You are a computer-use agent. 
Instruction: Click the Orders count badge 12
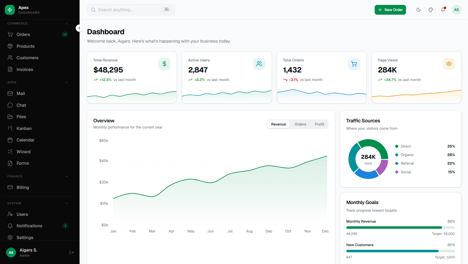[65, 34]
